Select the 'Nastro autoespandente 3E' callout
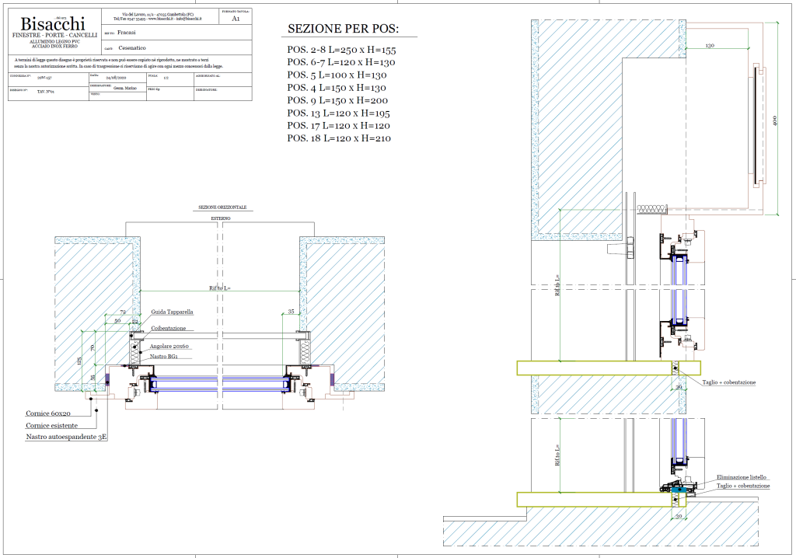796x558 pixels. [67, 437]
